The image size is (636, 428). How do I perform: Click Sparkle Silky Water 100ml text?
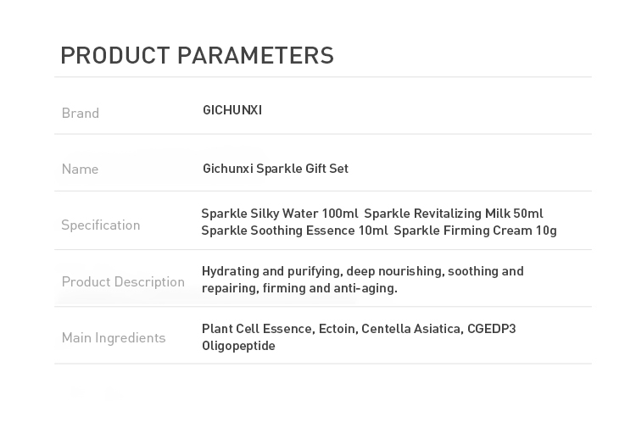[x=280, y=214]
